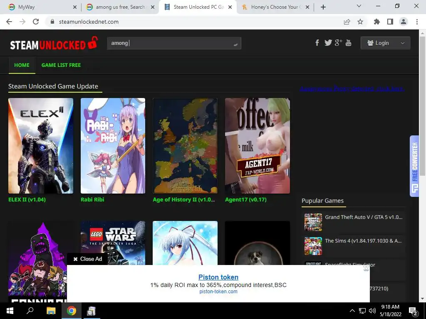The image size is (426, 319).
Task: Open ELEX II (v1.04) title link
Action: [x=27, y=200]
